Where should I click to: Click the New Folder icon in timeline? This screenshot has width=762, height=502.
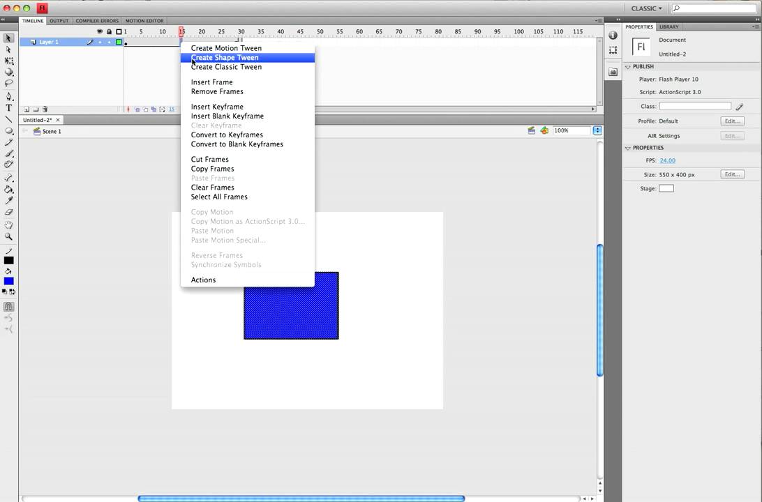tap(36, 109)
